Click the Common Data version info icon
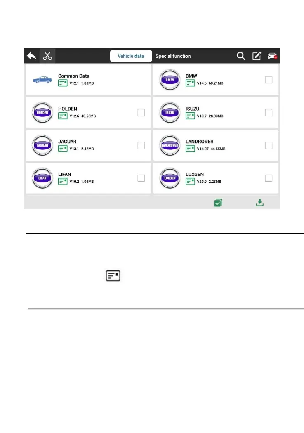This screenshot has width=304, height=433. (x=63, y=83)
